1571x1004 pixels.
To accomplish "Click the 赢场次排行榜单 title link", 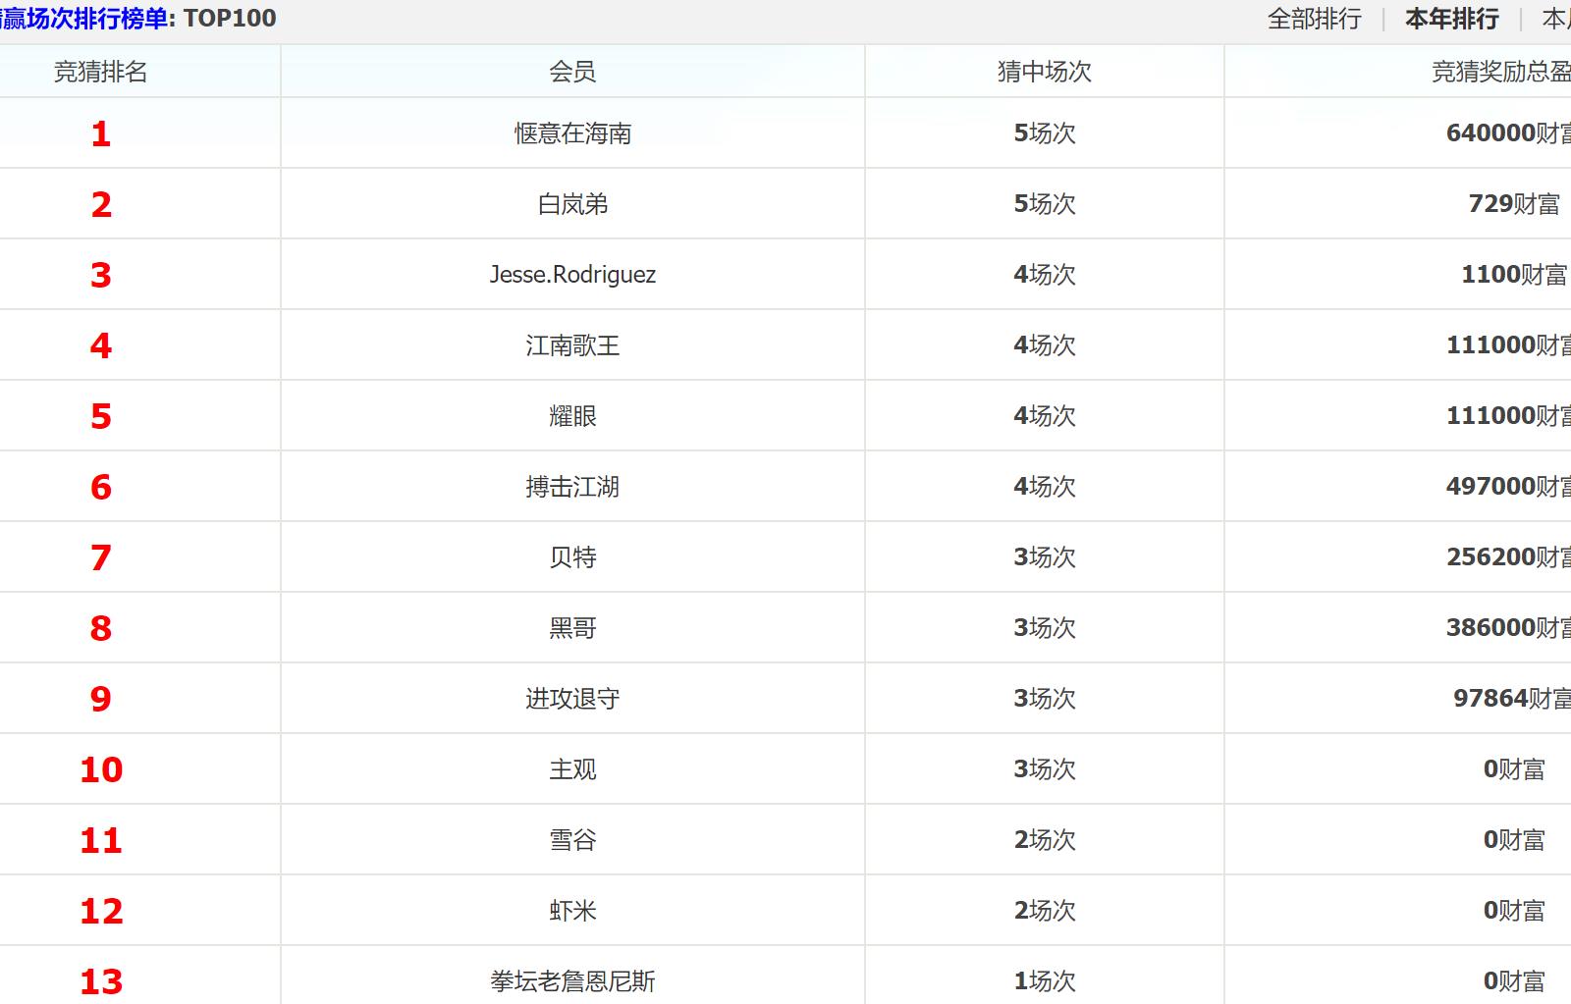I will click(x=86, y=19).
